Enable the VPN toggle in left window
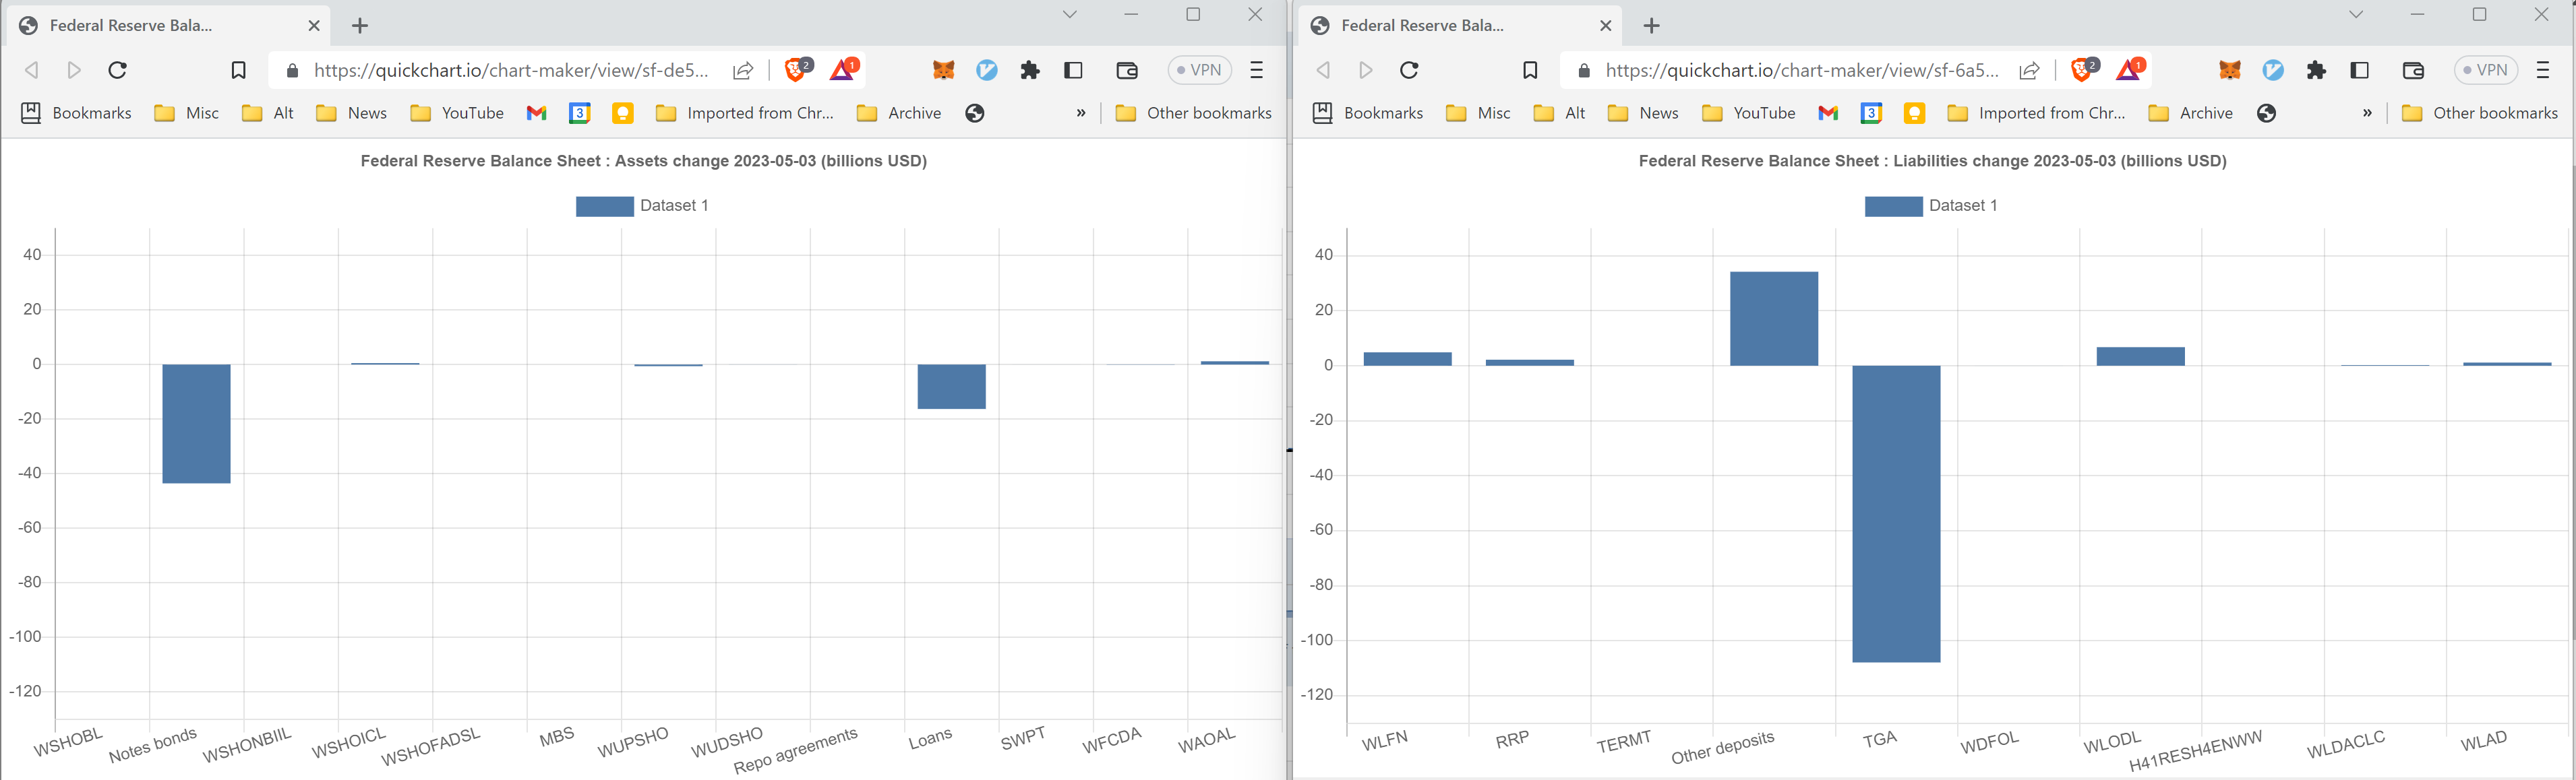This screenshot has height=780, width=2576. (1199, 70)
